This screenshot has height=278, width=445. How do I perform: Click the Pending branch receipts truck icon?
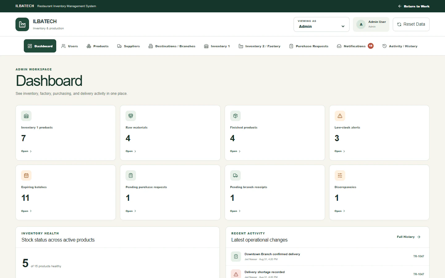pos(235,175)
